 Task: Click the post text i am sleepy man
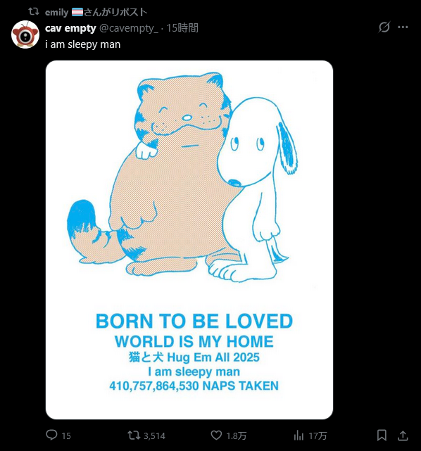(x=83, y=44)
